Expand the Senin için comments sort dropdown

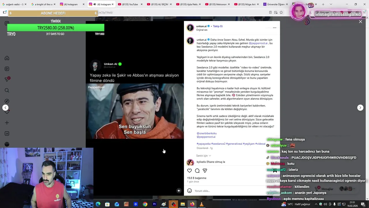(204, 156)
